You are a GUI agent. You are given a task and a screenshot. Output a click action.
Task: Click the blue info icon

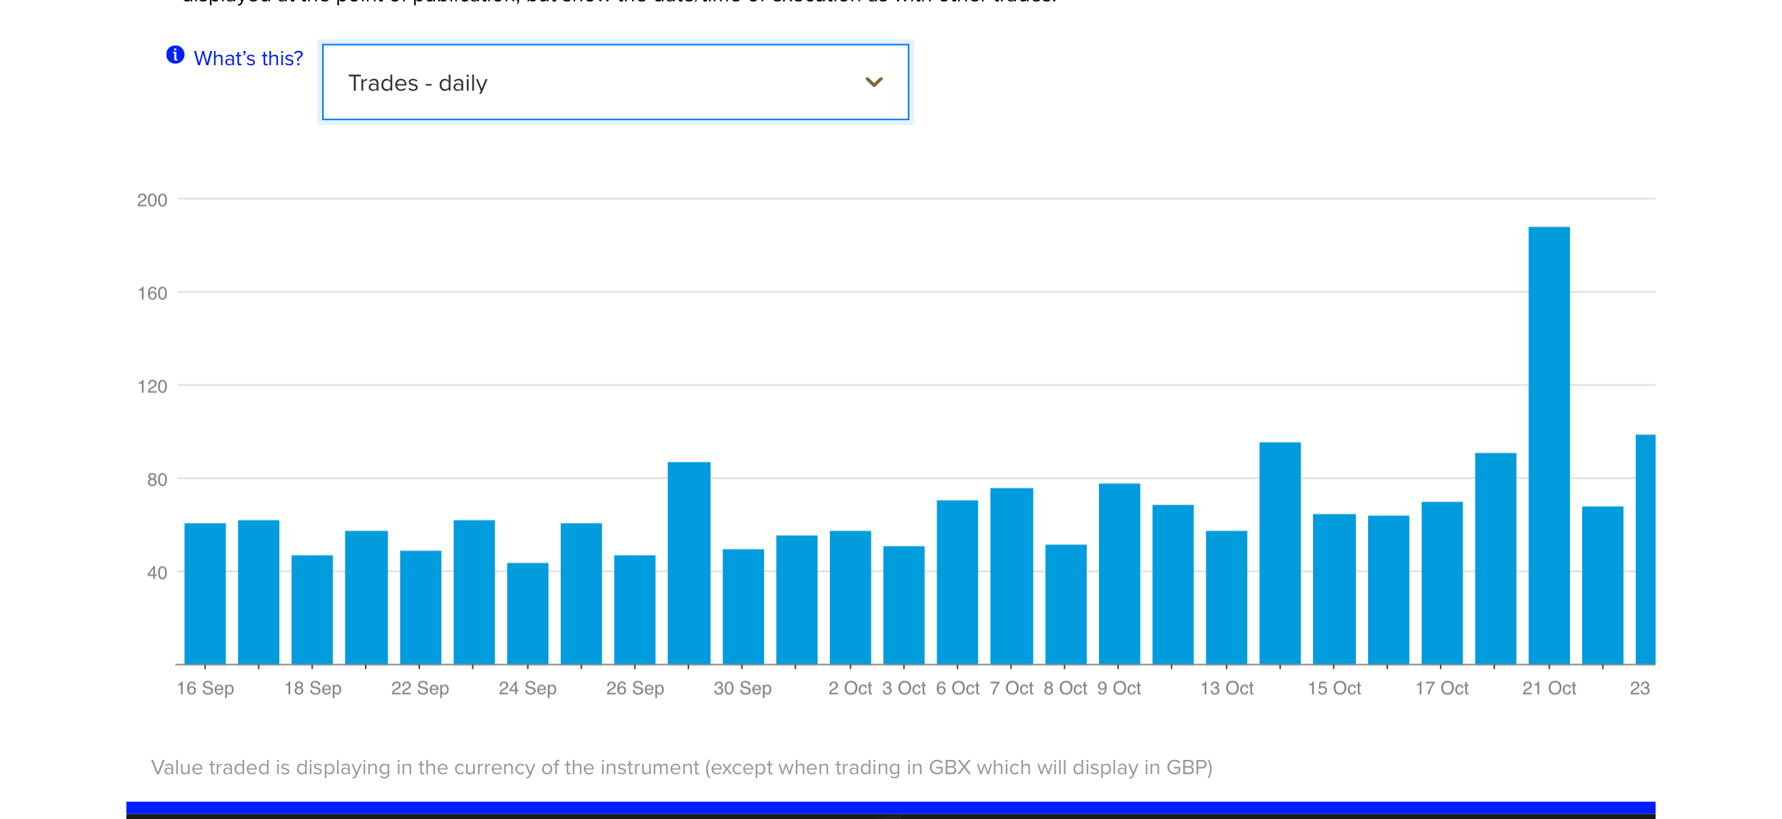point(175,54)
